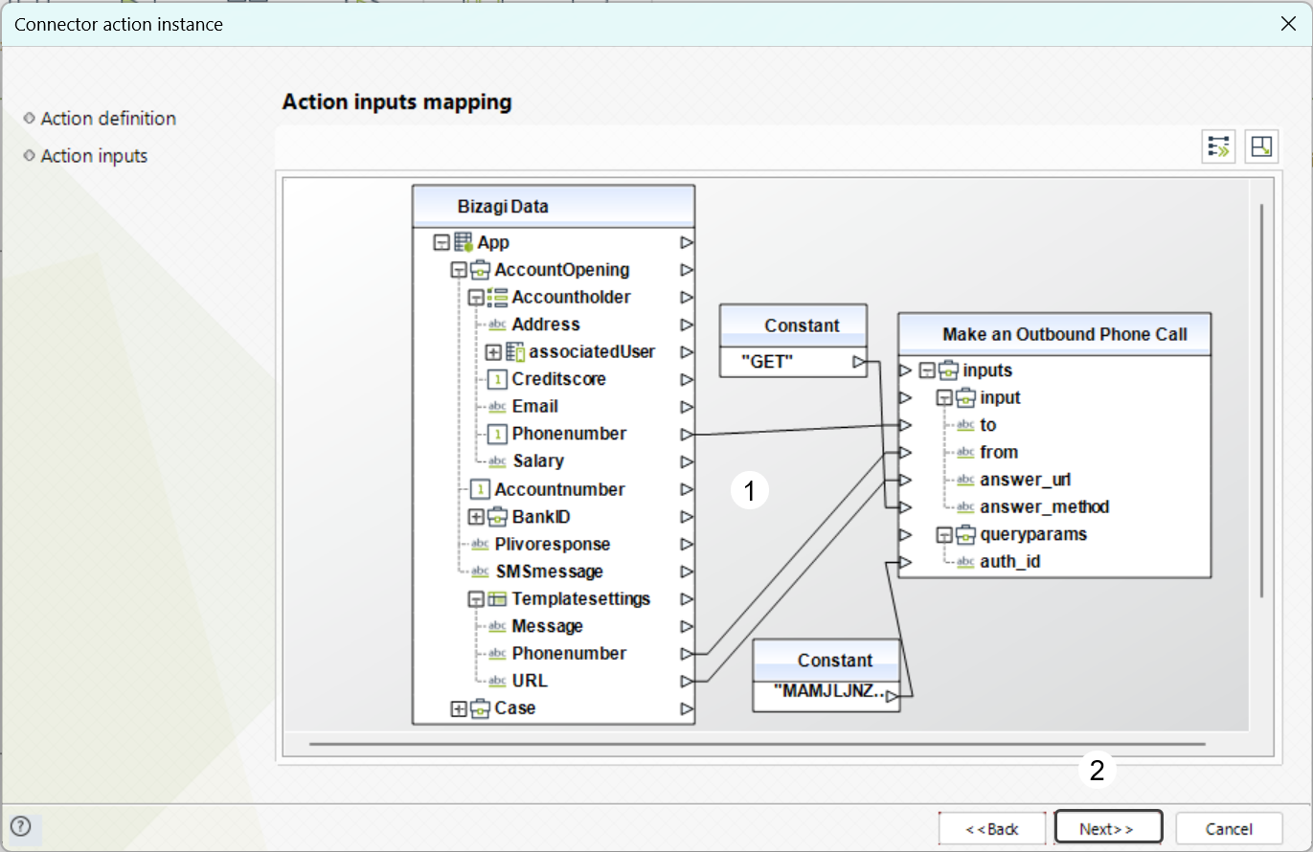The image size is (1313, 852).
Task: Click the output arrow beside Templatesettings Phonenumber
Action: [x=686, y=654]
